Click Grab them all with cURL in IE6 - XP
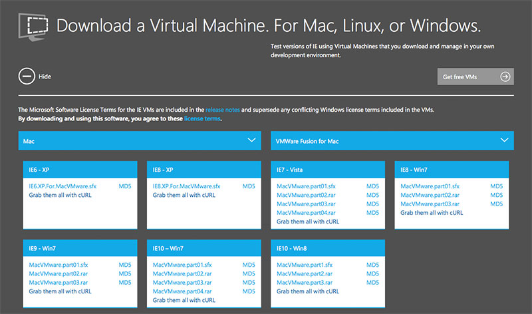This screenshot has height=314, width=532. tap(60, 195)
